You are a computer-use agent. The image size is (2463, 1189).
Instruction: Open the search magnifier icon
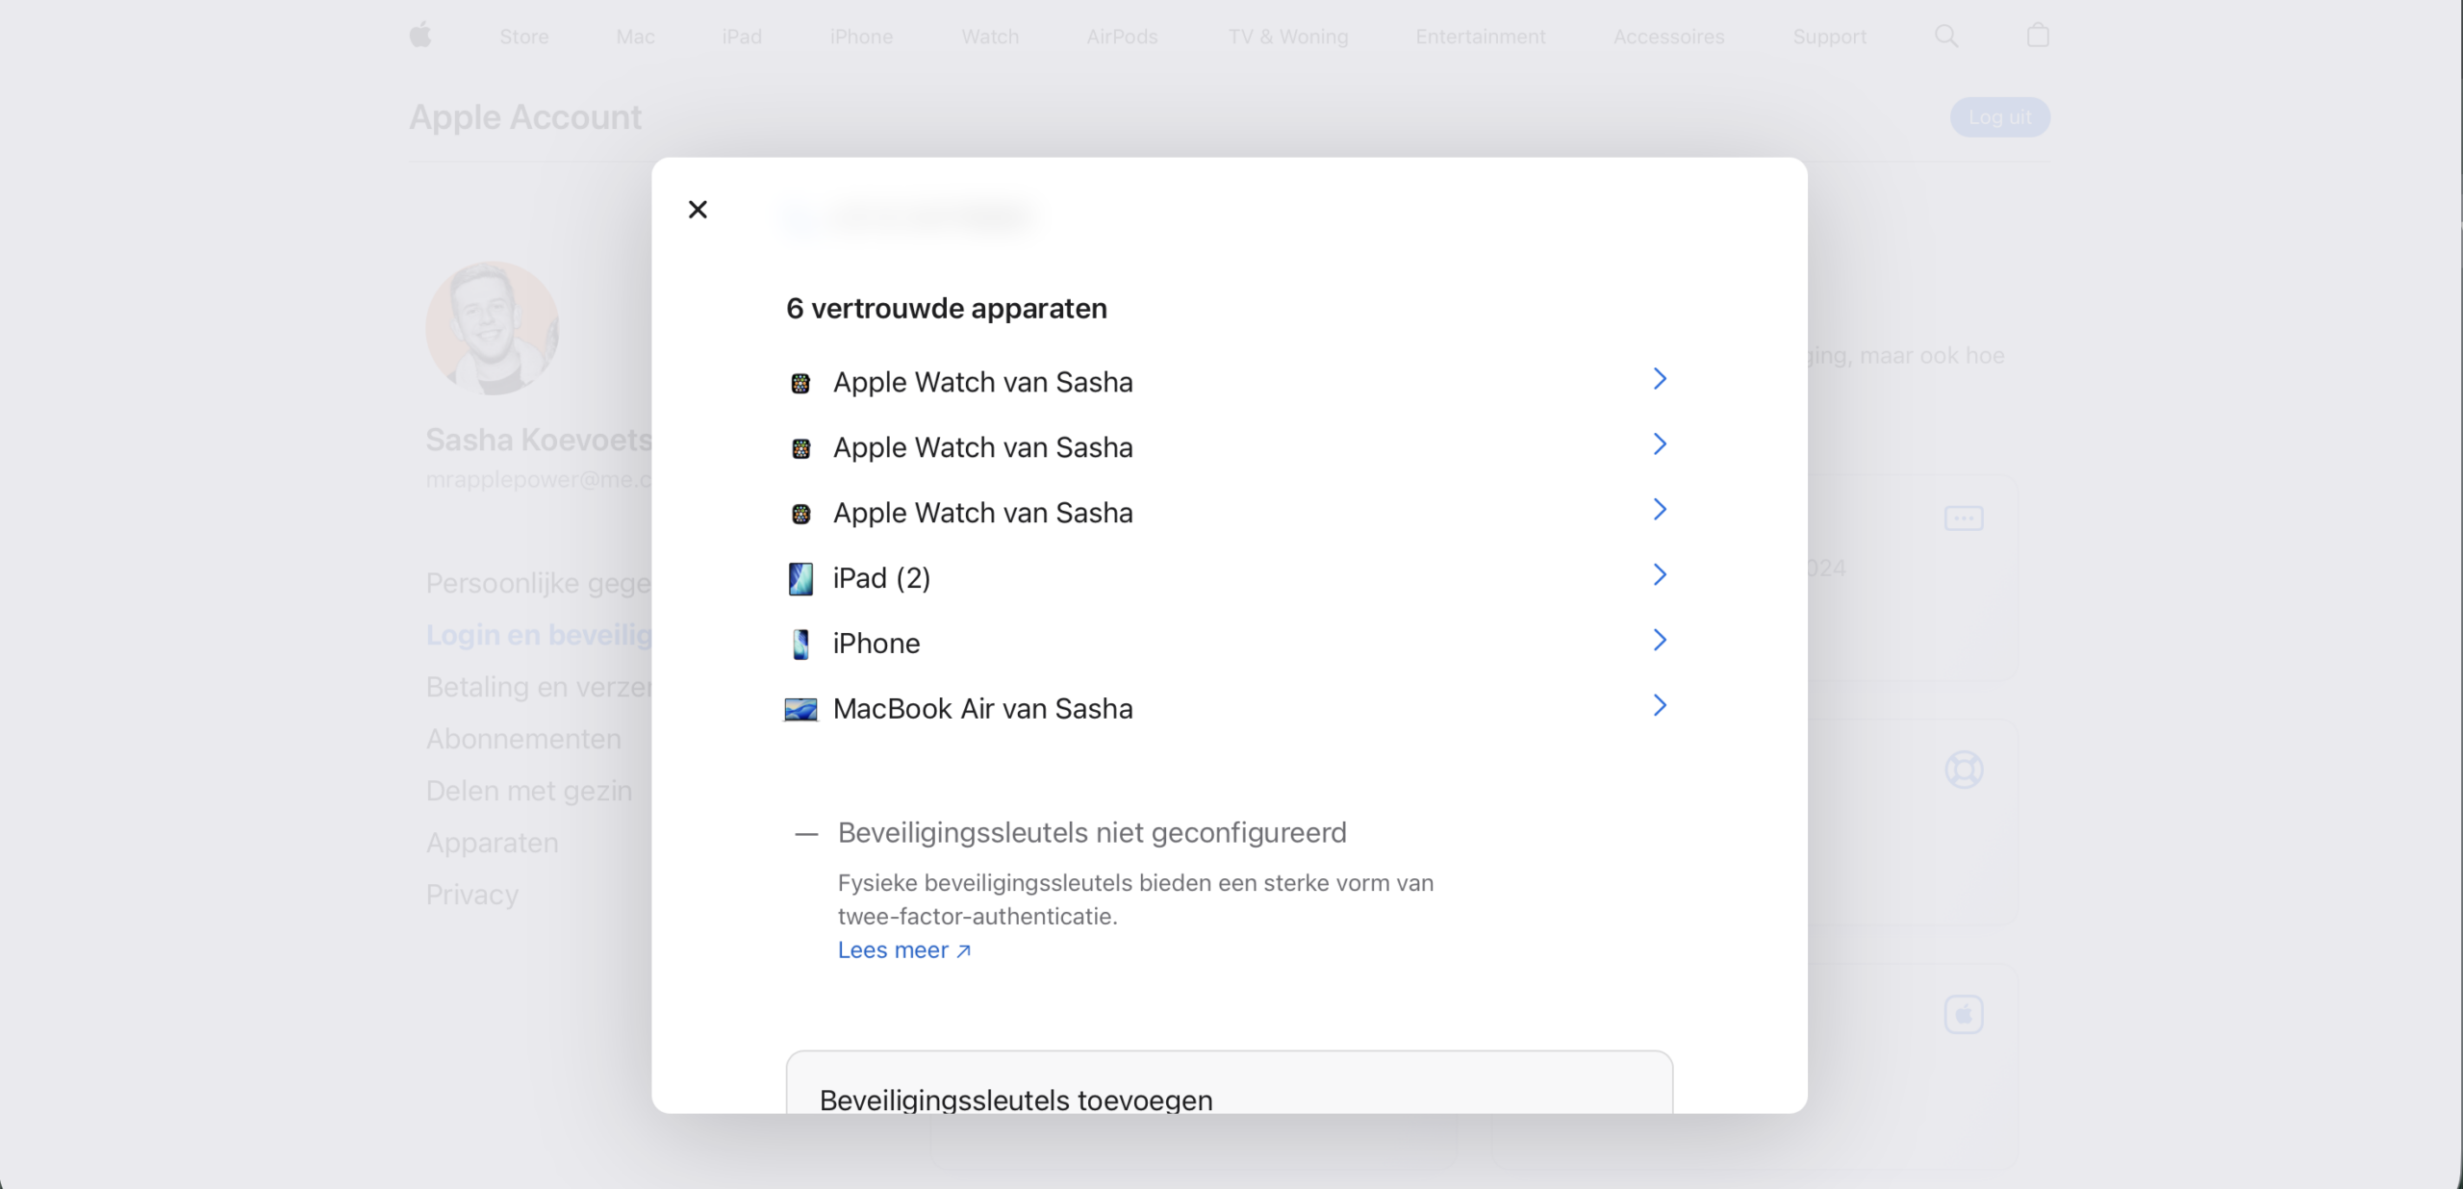[x=1945, y=37]
